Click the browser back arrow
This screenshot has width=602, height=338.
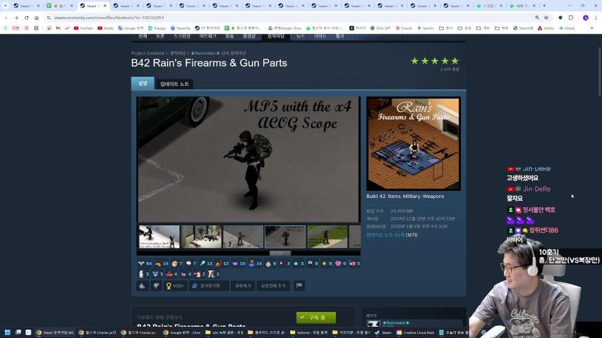click(x=6, y=18)
